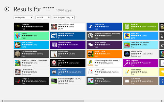This screenshot has width=164, height=102.
Task: Click the Kitchen Timer FREE clock icon
Action: (17, 54)
